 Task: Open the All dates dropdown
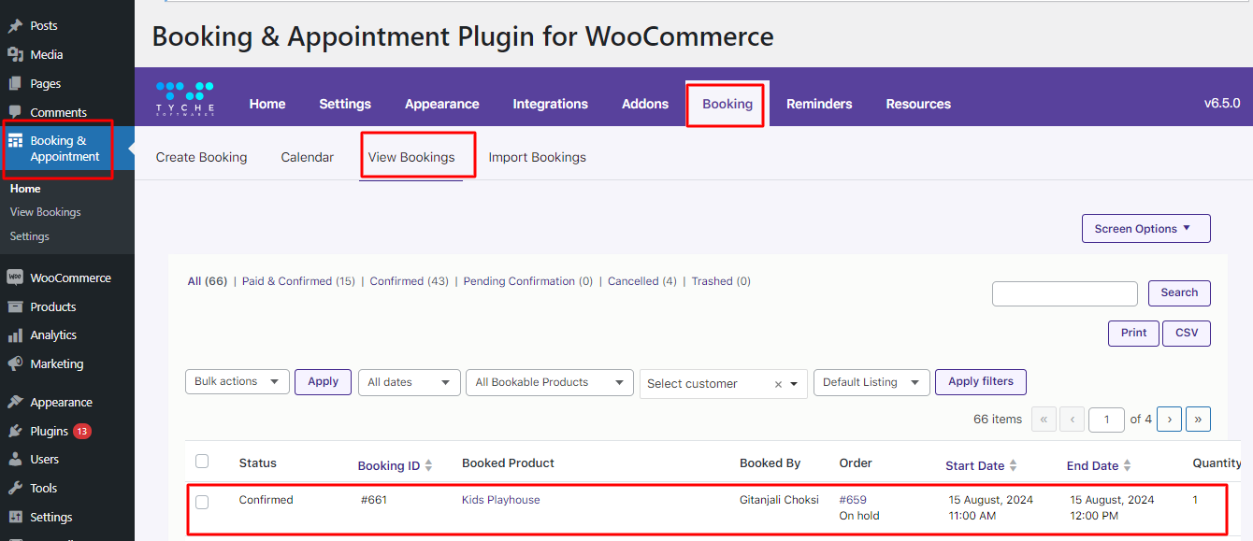[410, 382]
